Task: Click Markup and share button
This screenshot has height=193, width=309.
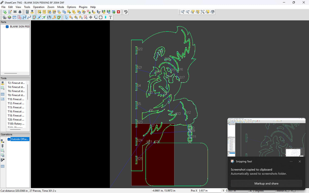Action: point(266,183)
